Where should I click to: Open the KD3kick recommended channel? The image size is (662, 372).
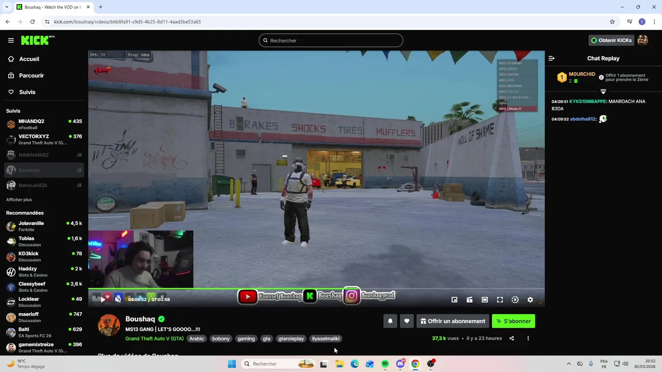[44, 256]
